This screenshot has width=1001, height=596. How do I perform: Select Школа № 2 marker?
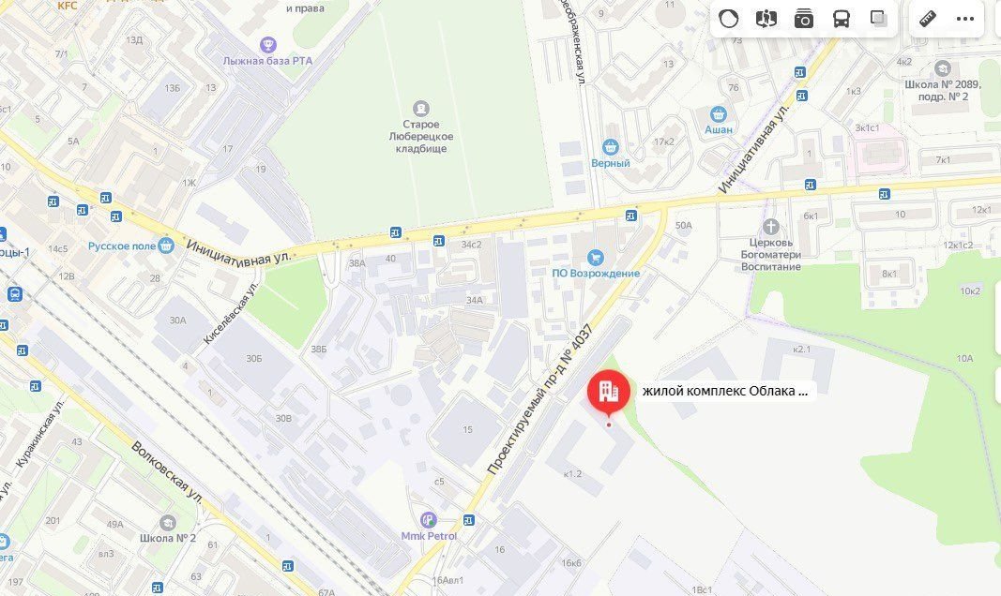168,523
